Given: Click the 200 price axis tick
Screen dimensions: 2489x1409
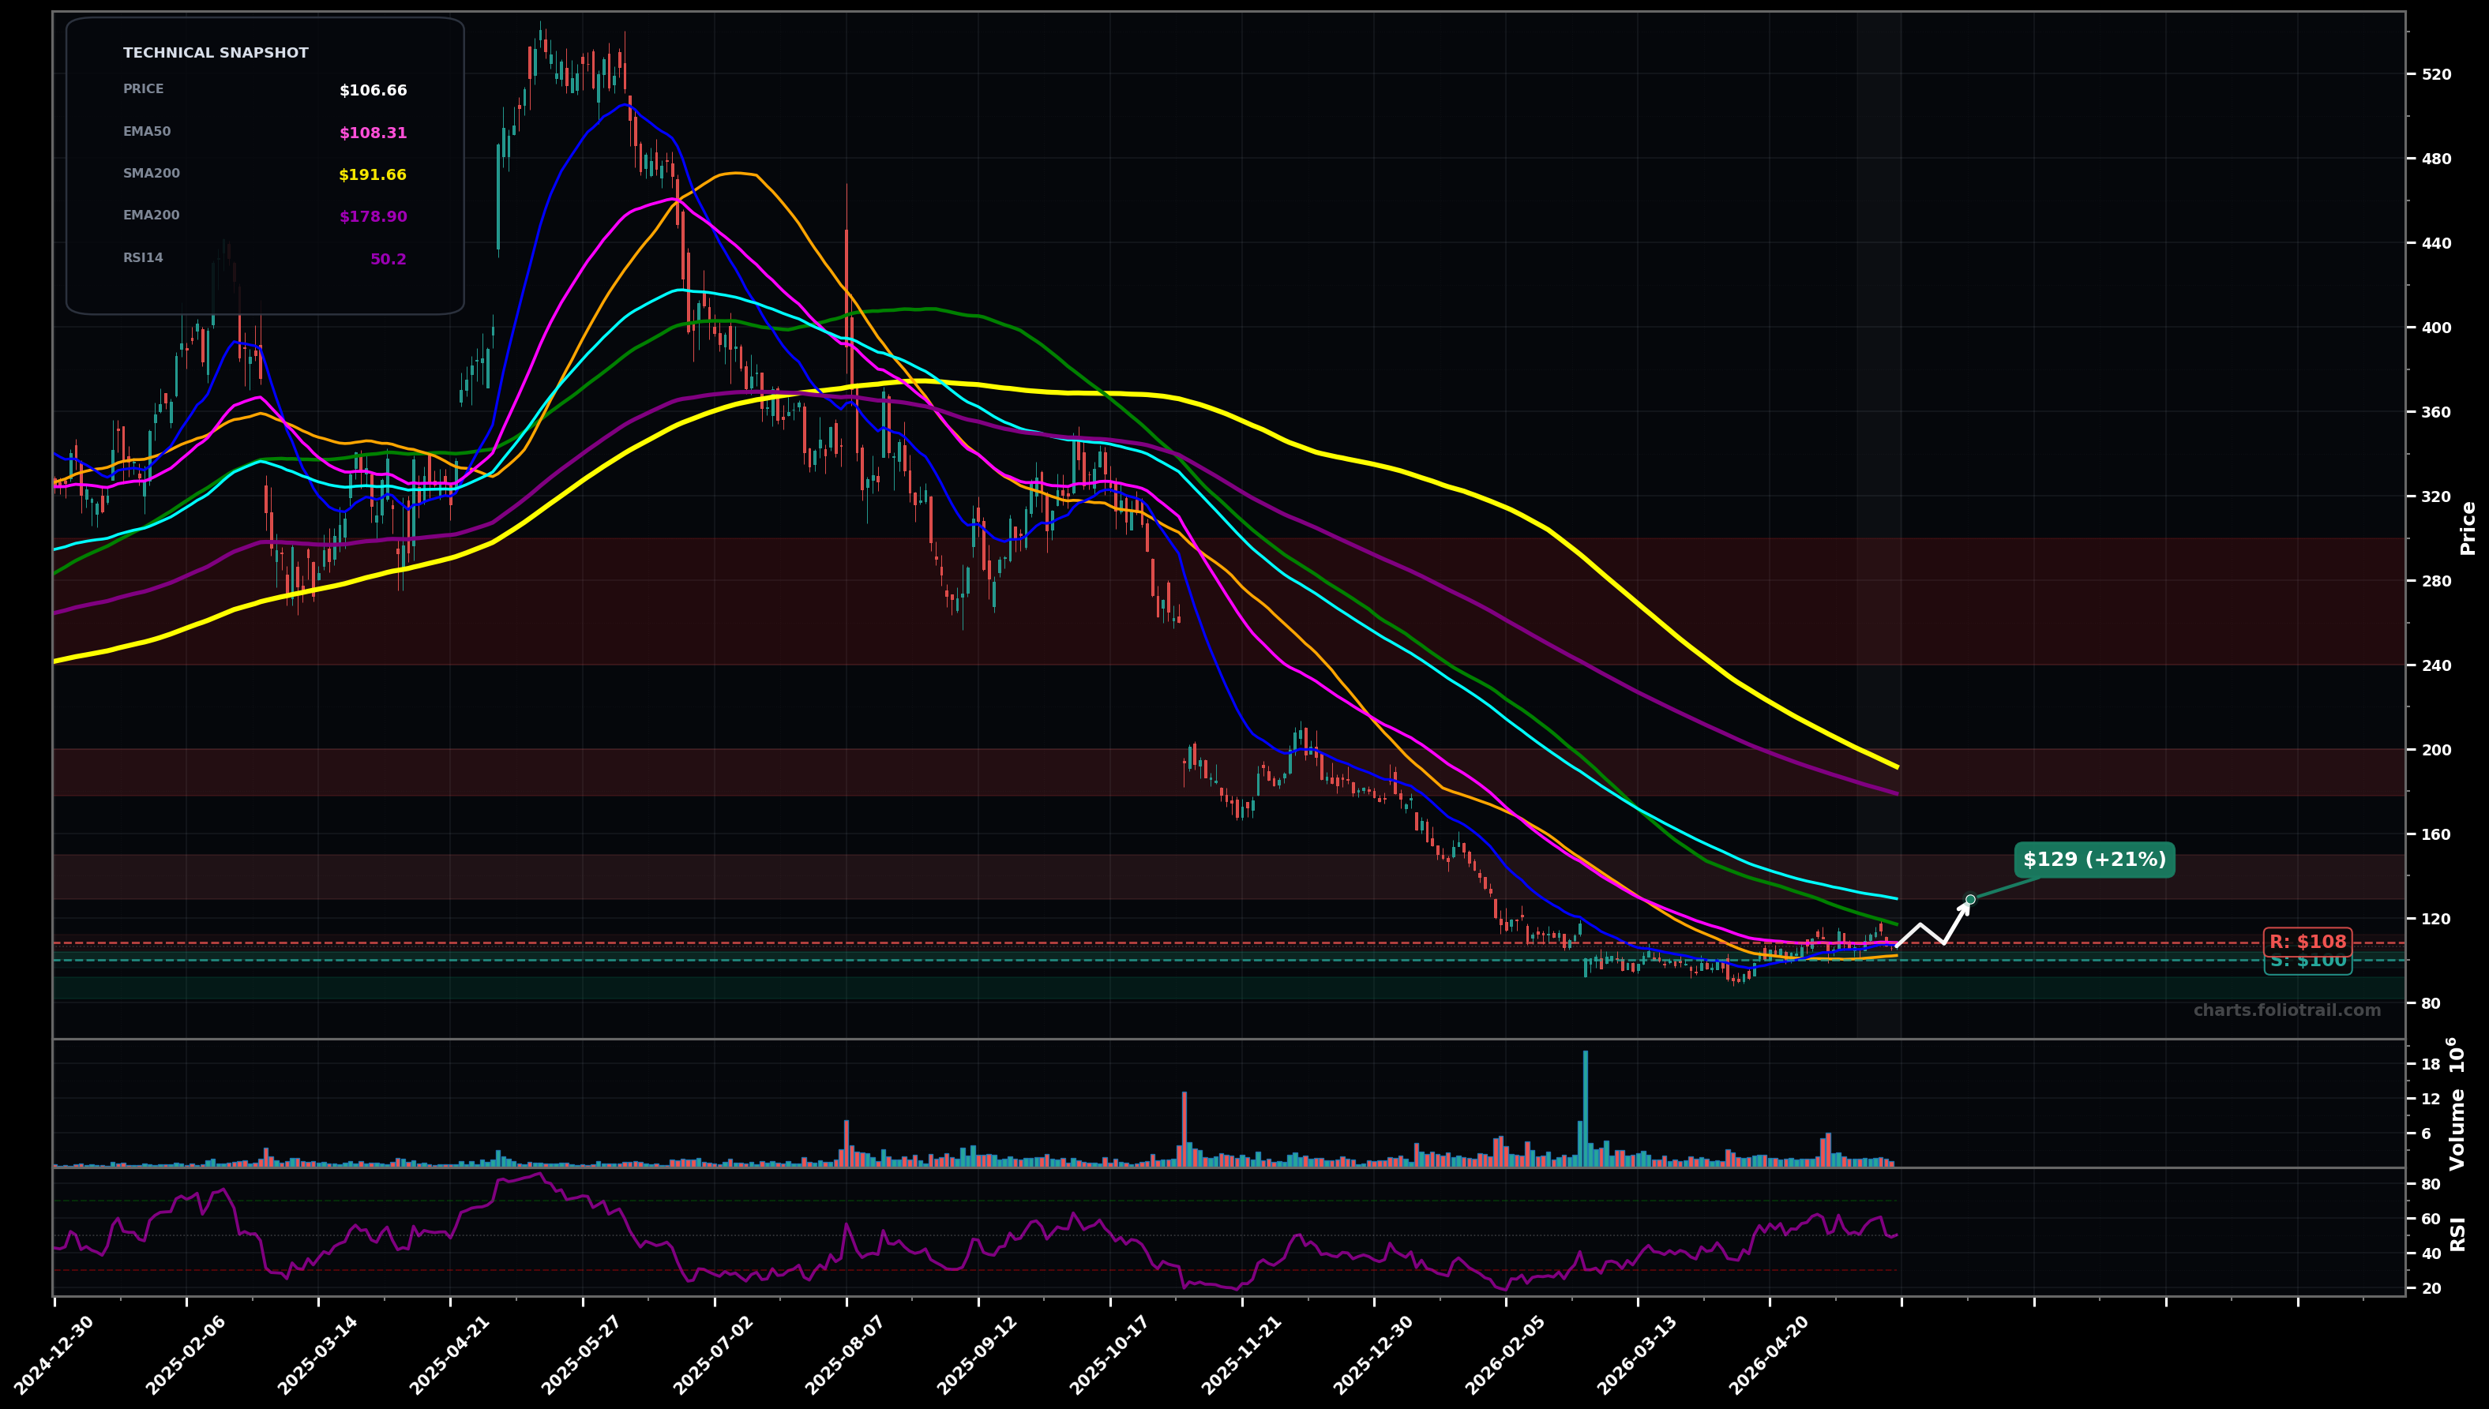Looking at the screenshot, I should (x=2436, y=750).
